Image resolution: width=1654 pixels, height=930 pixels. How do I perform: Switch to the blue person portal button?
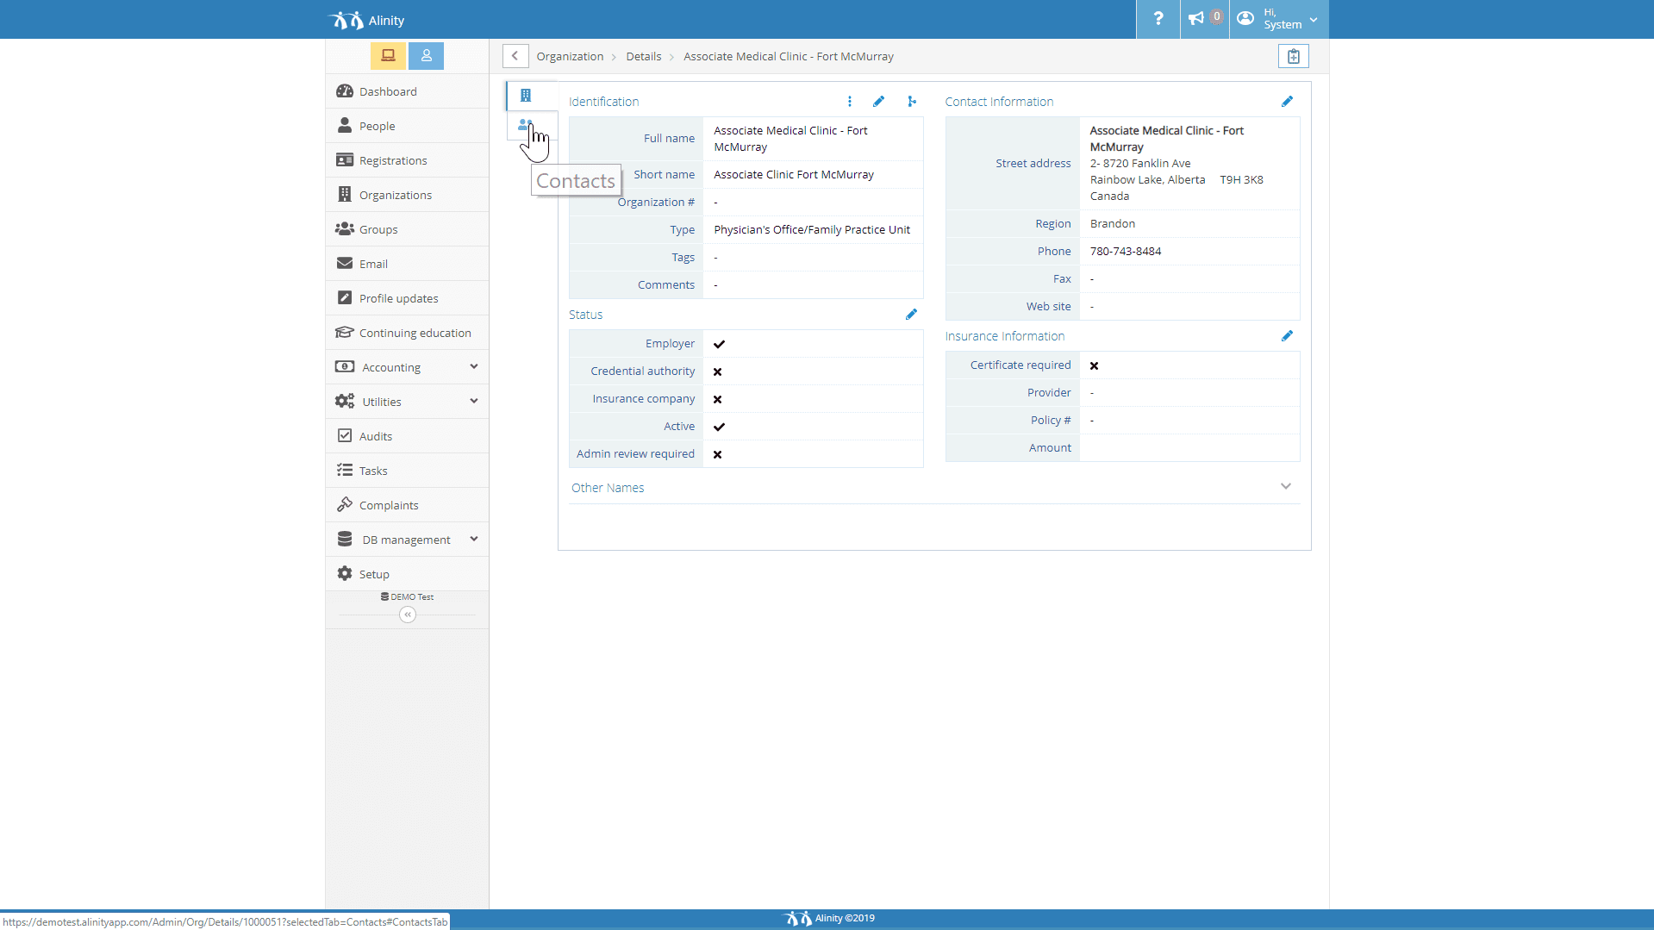click(x=427, y=56)
